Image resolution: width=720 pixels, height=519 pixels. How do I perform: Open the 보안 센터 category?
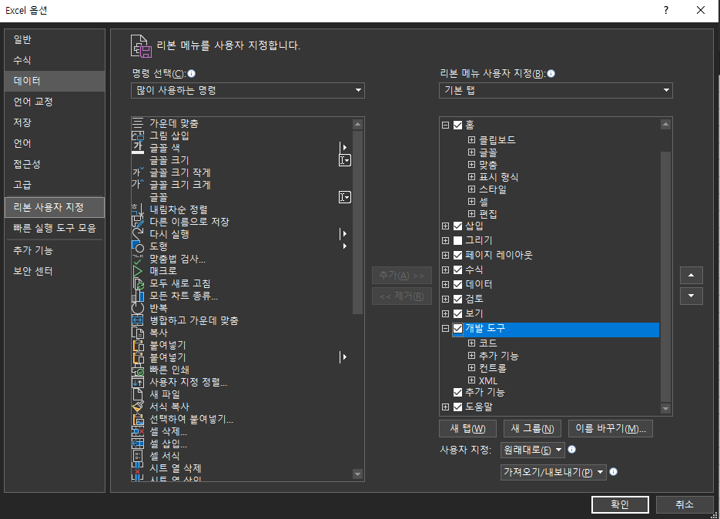coord(55,271)
